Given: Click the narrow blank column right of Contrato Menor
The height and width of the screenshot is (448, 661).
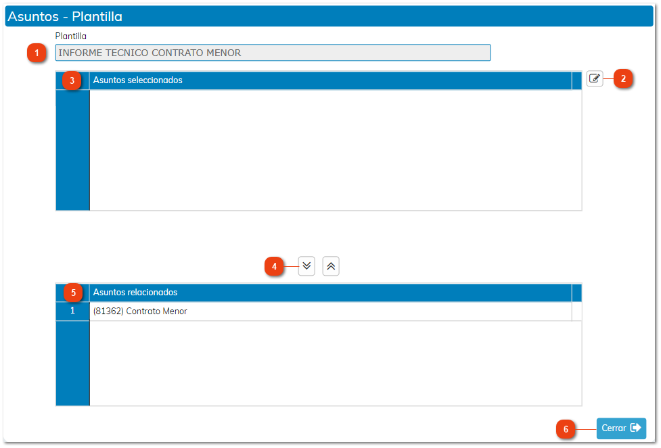Looking at the screenshot, I should 576,312.
